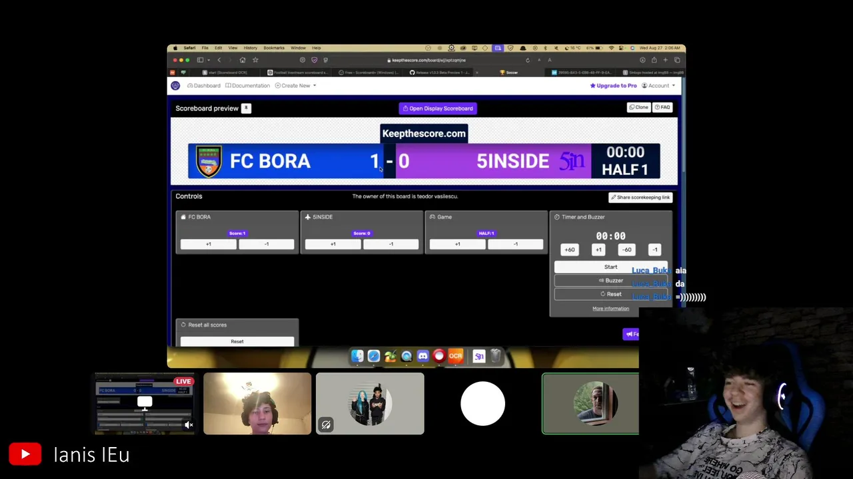Open the More information link
Screen dimensions: 853x479
tap(611, 309)
